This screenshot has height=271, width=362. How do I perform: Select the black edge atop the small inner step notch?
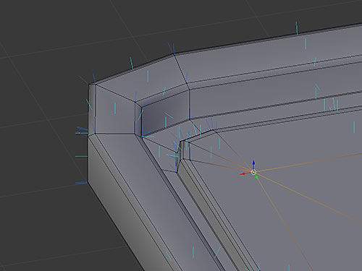tap(196, 136)
